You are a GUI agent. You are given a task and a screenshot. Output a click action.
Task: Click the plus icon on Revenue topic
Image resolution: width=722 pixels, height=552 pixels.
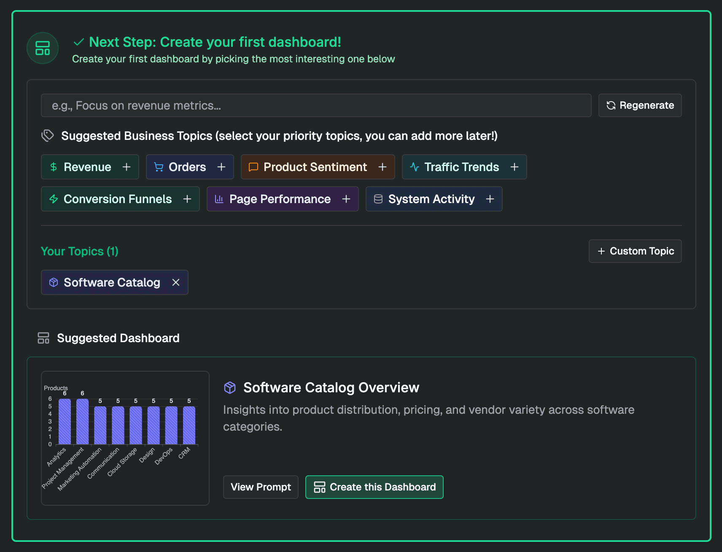point(127,167)
